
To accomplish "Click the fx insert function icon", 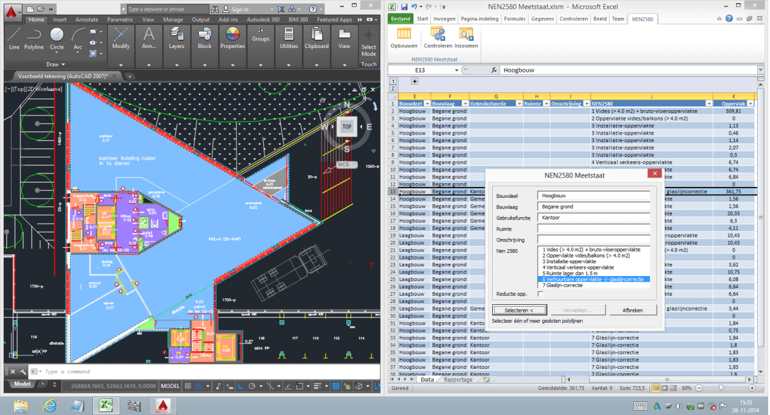I will [494, 70].
